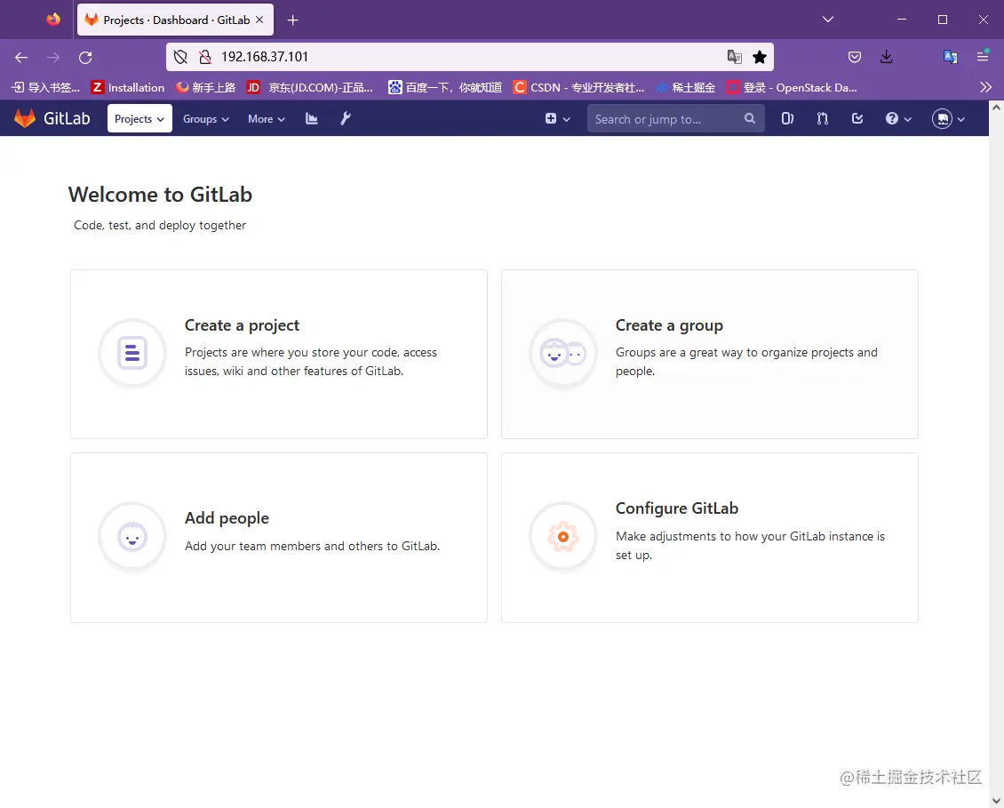Click the search magnifier icon
The width and height of the screenshot is (1004, 808).
point(750,118)
